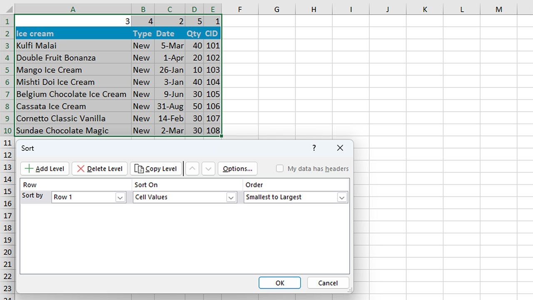Image resolution: width=533 pixels, height=300 pixels.
Task: Click the 'Qty' header cell
Action: coord(194,33)
